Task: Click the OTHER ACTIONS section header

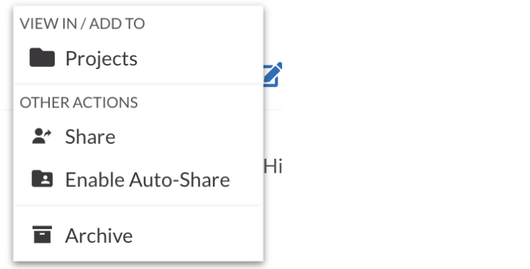Action: pyautogui.click(x=79, y=102)
